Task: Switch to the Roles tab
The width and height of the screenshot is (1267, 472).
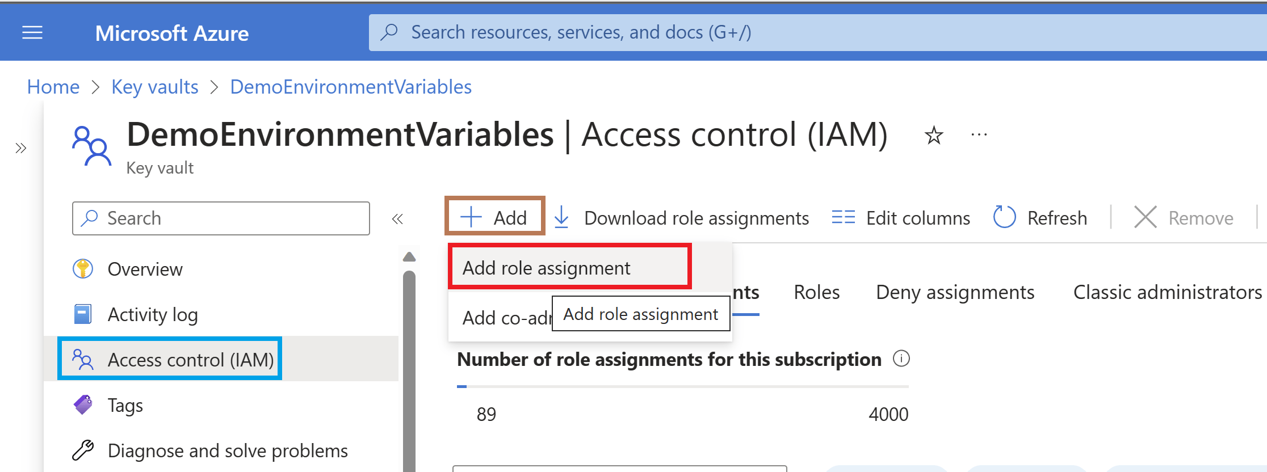Action: [x=816, y=292]
